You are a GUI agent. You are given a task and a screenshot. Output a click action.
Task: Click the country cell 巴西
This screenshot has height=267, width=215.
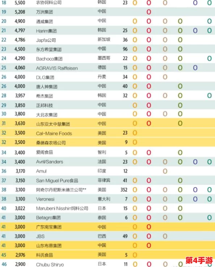tap(102, 236)
